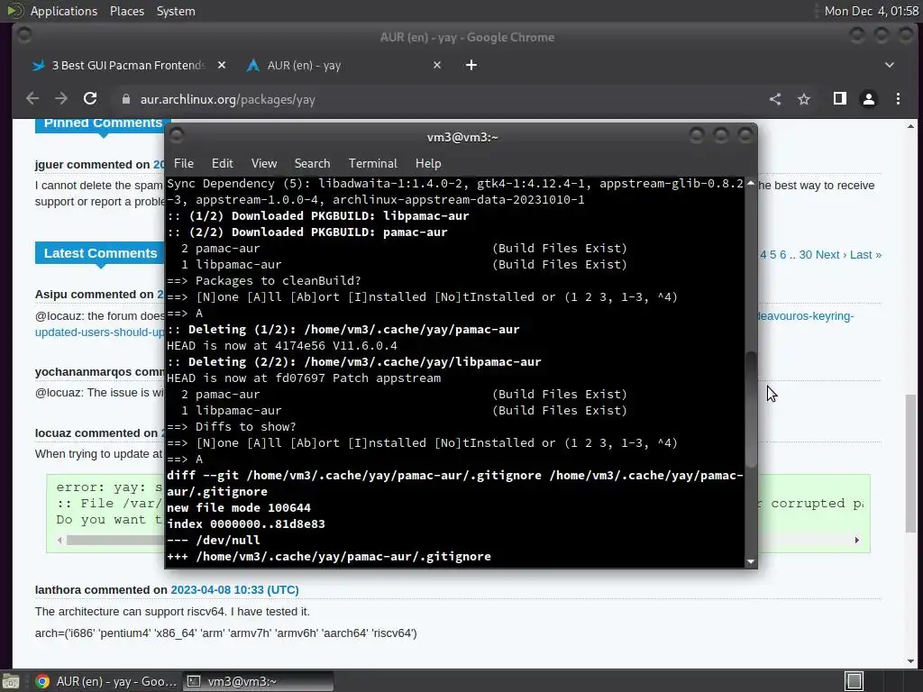Screen dimensions: 923x692
Task: Click the clock showing Mon Dec 4
Action: [872, 11]
